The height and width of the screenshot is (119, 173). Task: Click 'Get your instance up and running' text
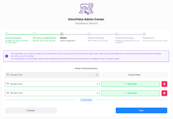(155, 41)
